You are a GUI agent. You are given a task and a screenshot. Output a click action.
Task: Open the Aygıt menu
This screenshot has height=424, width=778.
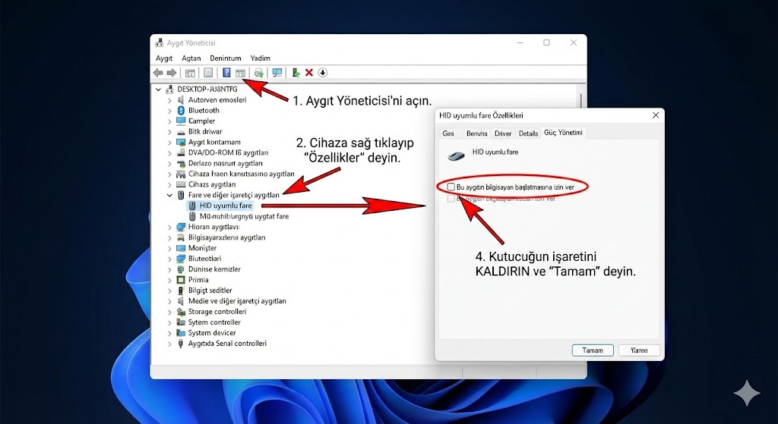[164, 58]
